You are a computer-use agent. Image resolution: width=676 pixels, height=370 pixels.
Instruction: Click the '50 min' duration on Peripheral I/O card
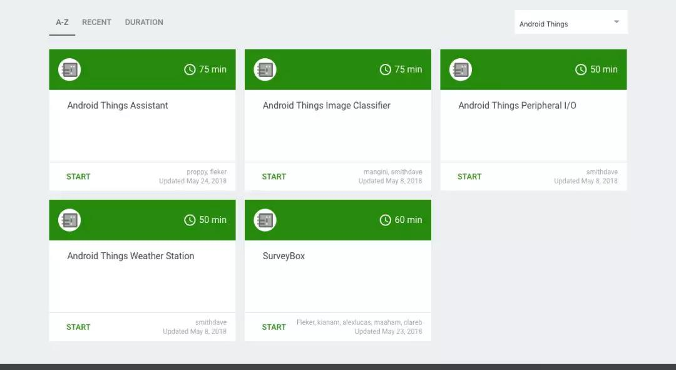[x=603, y=69]
